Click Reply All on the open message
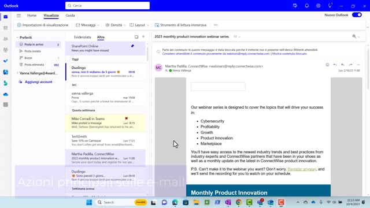Screen dimensions: 370x208 tap(343, 65)
